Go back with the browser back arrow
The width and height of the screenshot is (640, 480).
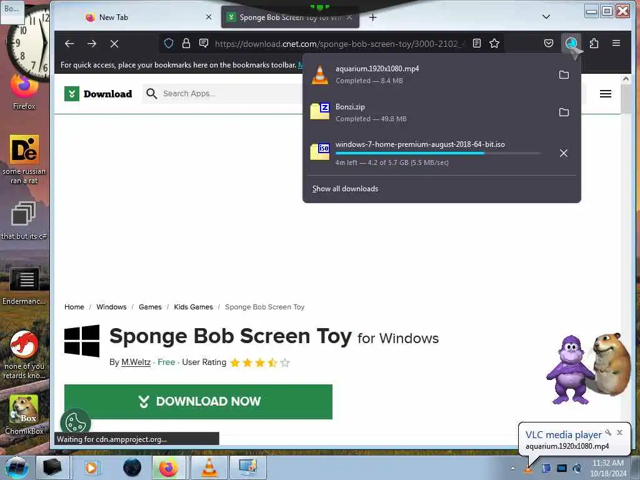tap(69, 44)
